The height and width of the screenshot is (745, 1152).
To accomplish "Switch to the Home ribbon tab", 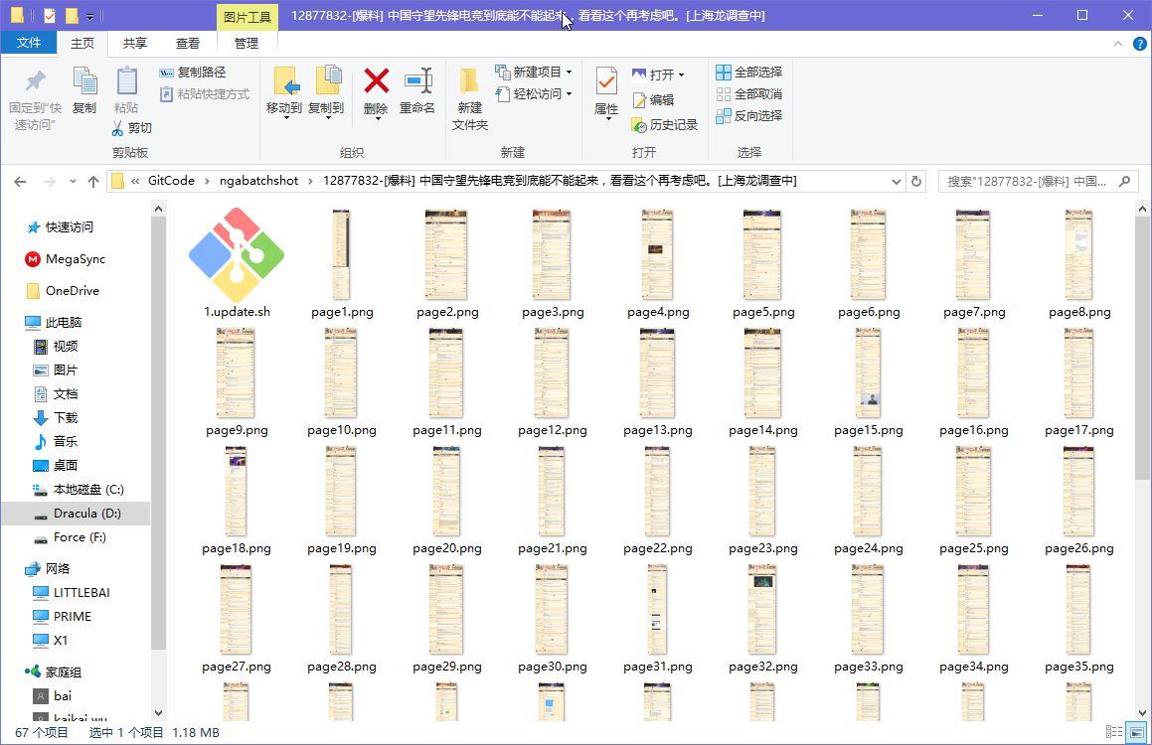I will coord(82,44).
